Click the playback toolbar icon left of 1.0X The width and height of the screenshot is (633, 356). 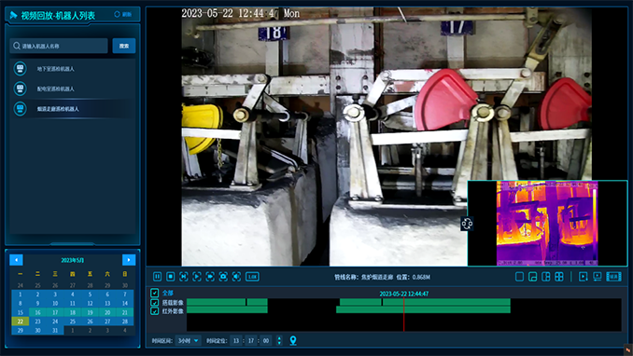pos(236,277)
